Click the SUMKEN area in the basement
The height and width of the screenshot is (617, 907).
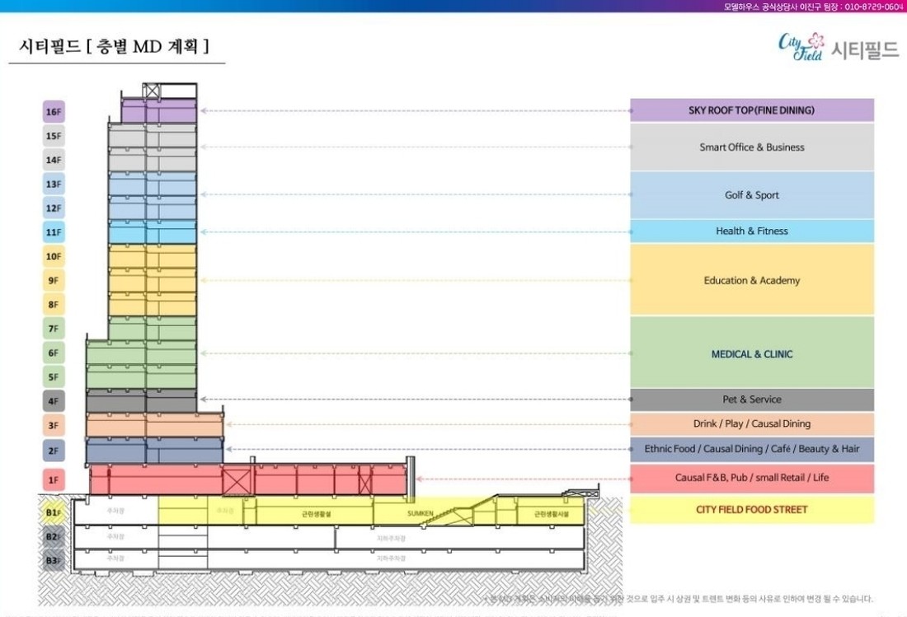coord(420,513)
